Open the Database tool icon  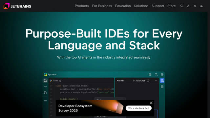[162, 87]
